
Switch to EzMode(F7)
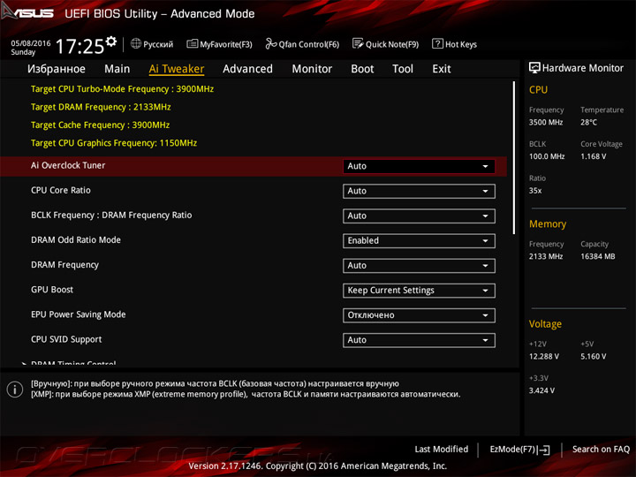tap(519, 450)
